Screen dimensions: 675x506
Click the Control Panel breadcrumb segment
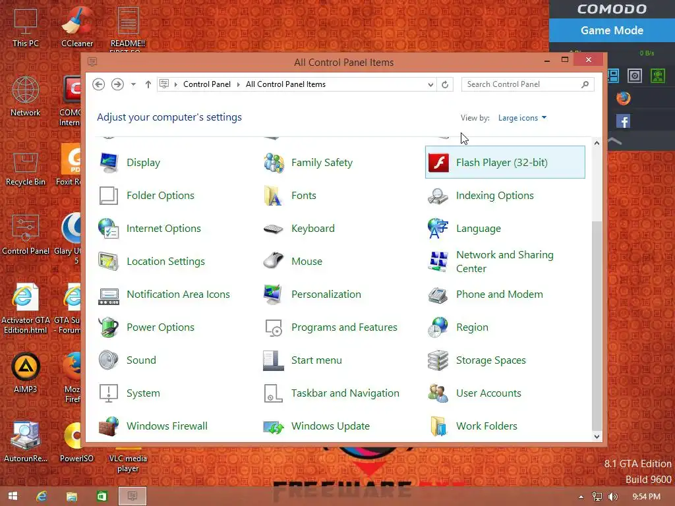[x=207, y=84]
